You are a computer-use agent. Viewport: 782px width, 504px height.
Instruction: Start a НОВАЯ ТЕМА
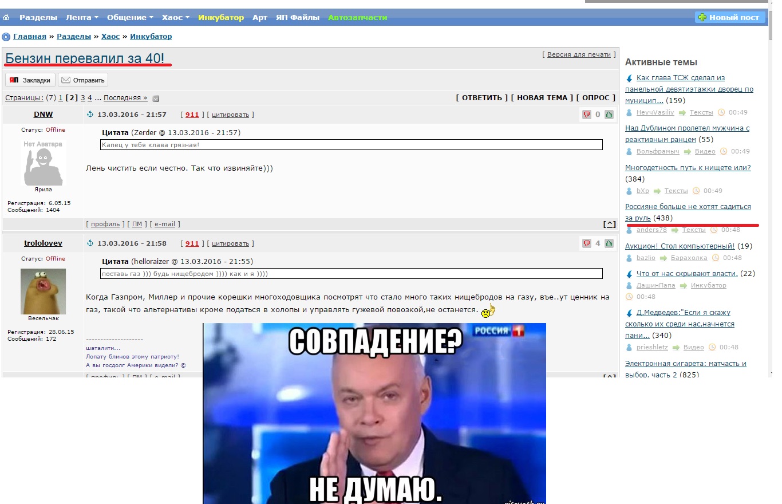click(x=542, y=98)
